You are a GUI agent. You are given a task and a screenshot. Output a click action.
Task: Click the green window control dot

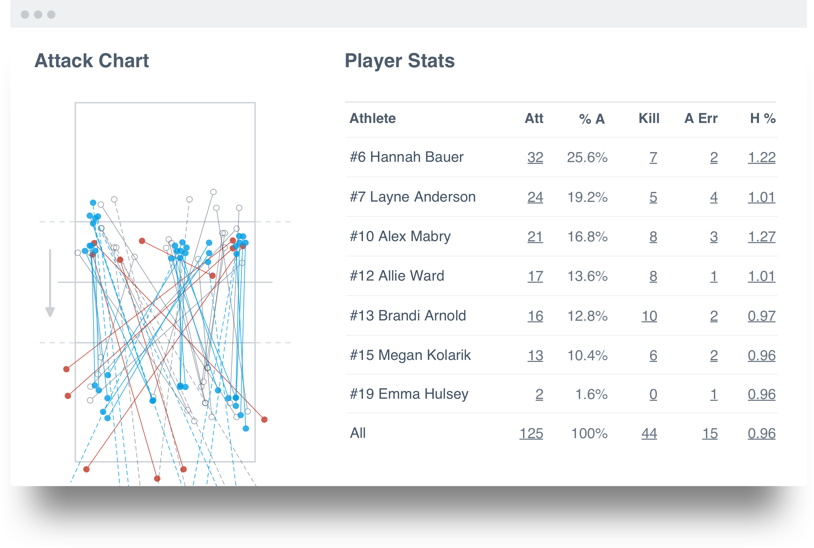point(51,14)
